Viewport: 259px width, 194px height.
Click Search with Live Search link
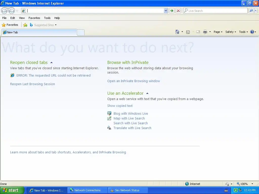131,123
